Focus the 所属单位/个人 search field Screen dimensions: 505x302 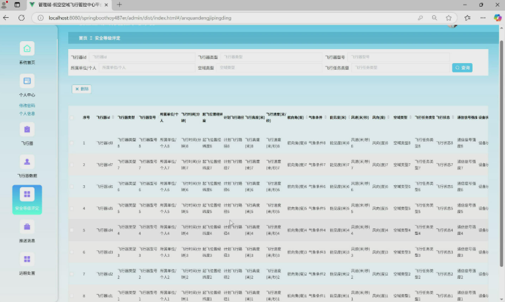pyautogui.click(x=147, y=68)
